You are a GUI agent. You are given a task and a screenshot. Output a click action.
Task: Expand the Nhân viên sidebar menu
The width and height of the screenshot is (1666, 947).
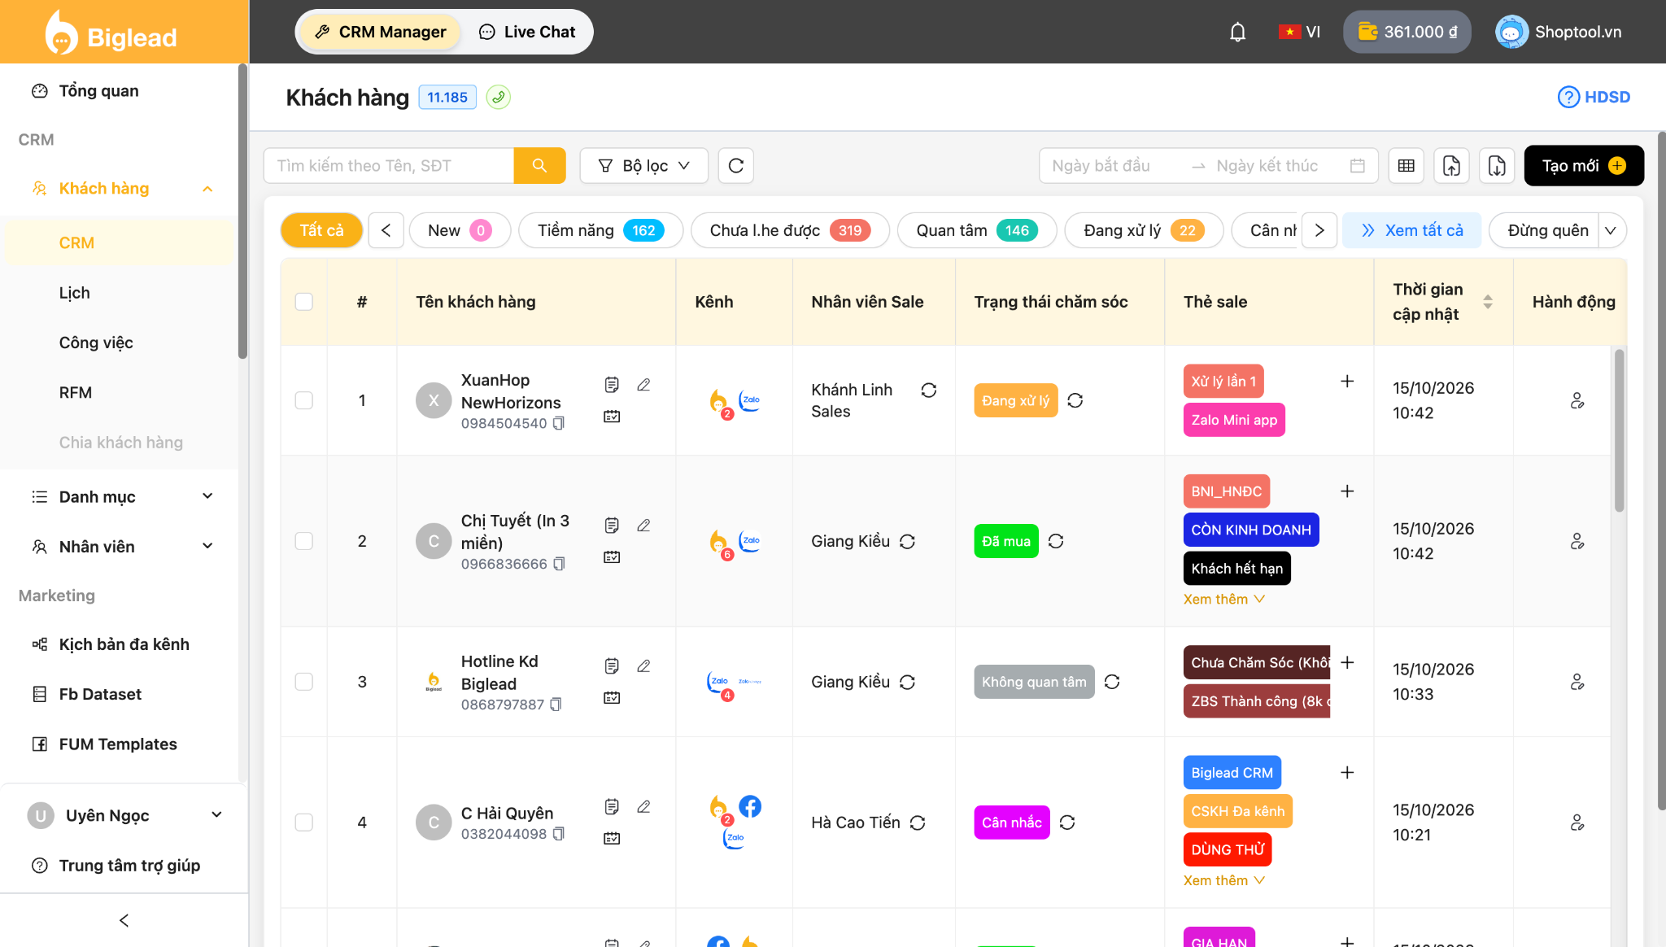coord(207,546)
